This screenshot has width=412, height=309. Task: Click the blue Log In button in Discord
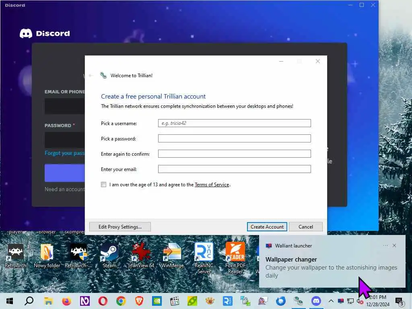(65, 173)
